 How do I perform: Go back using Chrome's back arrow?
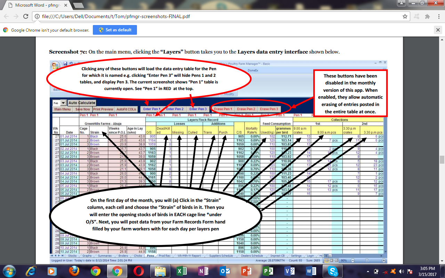[6, 16]
